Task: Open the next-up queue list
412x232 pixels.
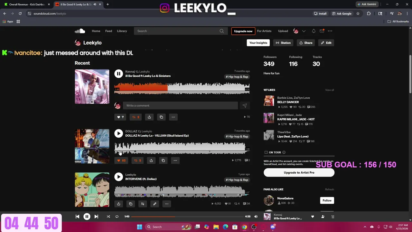Action: coord(333,217)
